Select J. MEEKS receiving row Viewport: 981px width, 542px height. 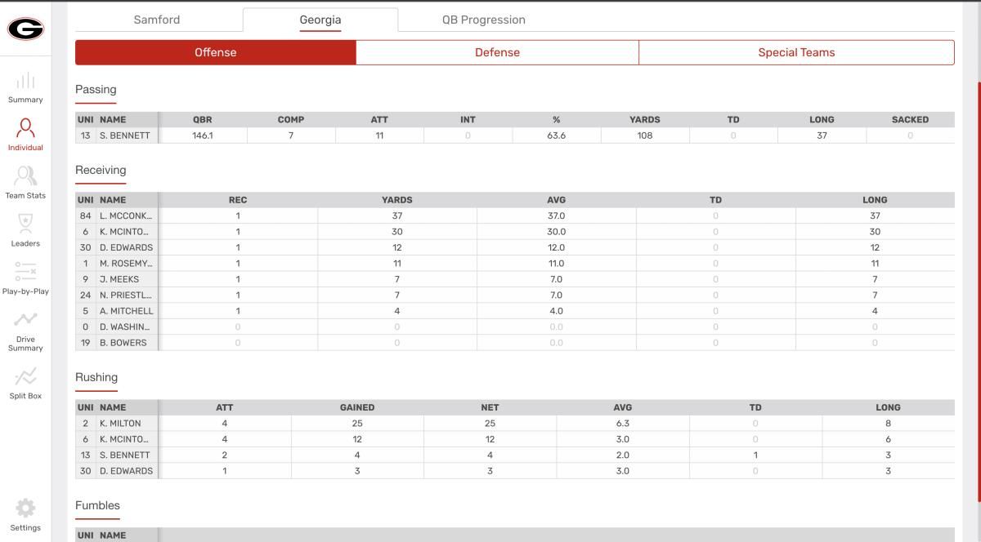[x=515, y=279]
